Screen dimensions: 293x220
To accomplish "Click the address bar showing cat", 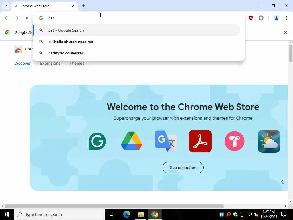I will pos(138,18).
